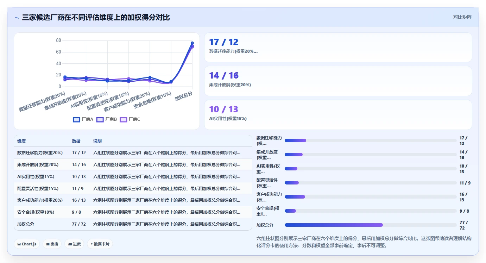Select the 配置灵活性(权重15%) table row
The height and width of the screenshot is (263, 486).
coord(133,188)
